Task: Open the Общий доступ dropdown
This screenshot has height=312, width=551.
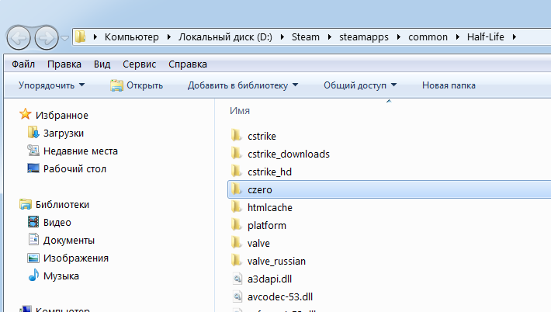Action: [x=360, y=85]
